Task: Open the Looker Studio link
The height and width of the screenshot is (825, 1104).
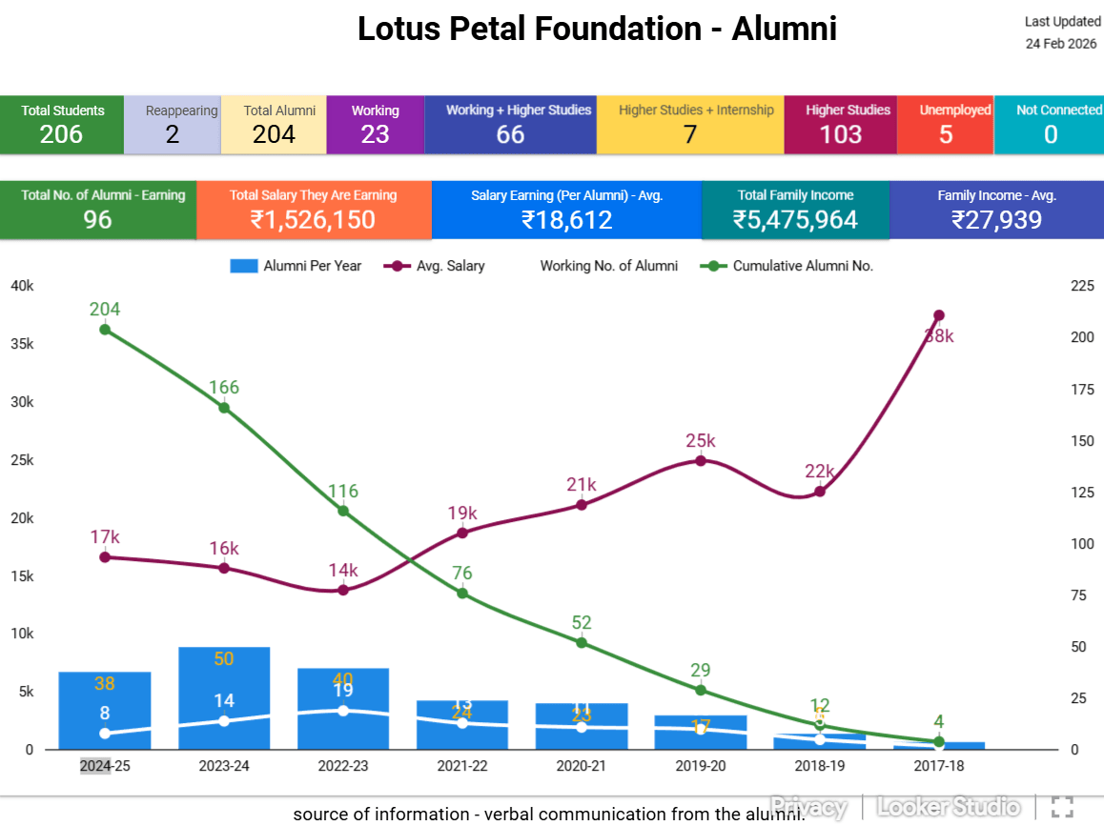Action: click(949, 807)
